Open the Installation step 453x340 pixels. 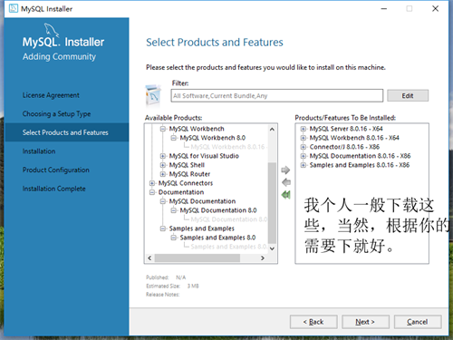(x=39, y=151)
